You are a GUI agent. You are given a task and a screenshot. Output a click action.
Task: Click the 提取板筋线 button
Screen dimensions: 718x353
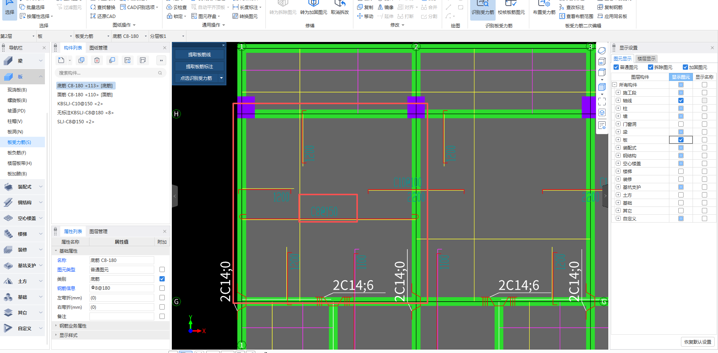(x=200, y=55)
